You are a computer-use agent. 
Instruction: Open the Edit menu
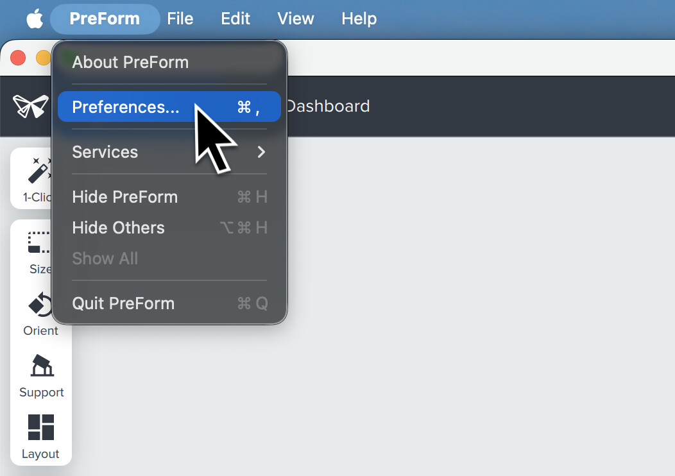(x=235, y=19)
